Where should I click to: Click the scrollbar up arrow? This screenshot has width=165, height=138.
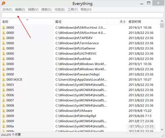coord(162,21)
